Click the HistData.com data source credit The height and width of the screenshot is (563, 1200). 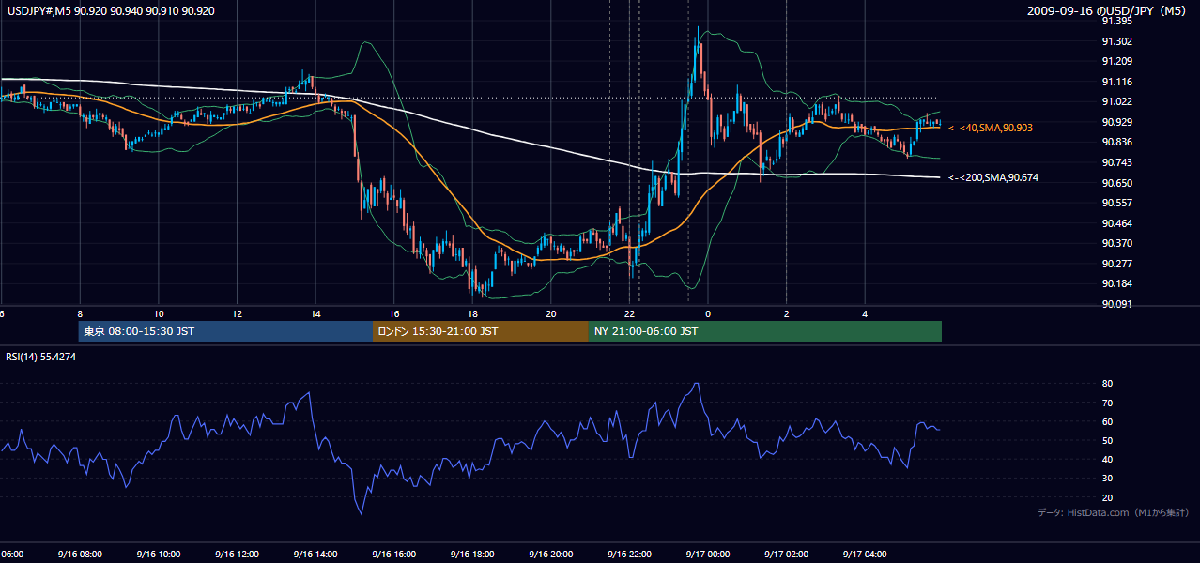tap(1113, 512)
